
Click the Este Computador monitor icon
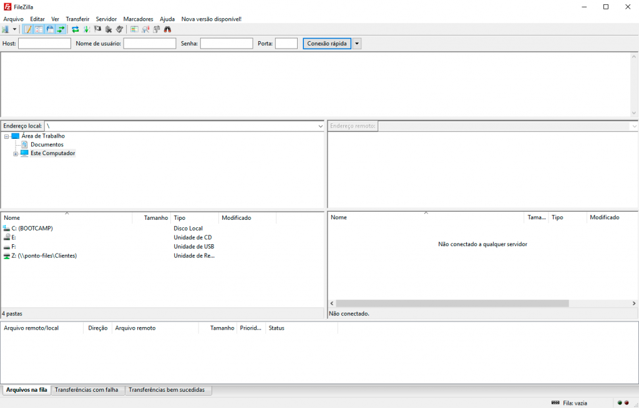pyautogui.click(x=24, y=153)
